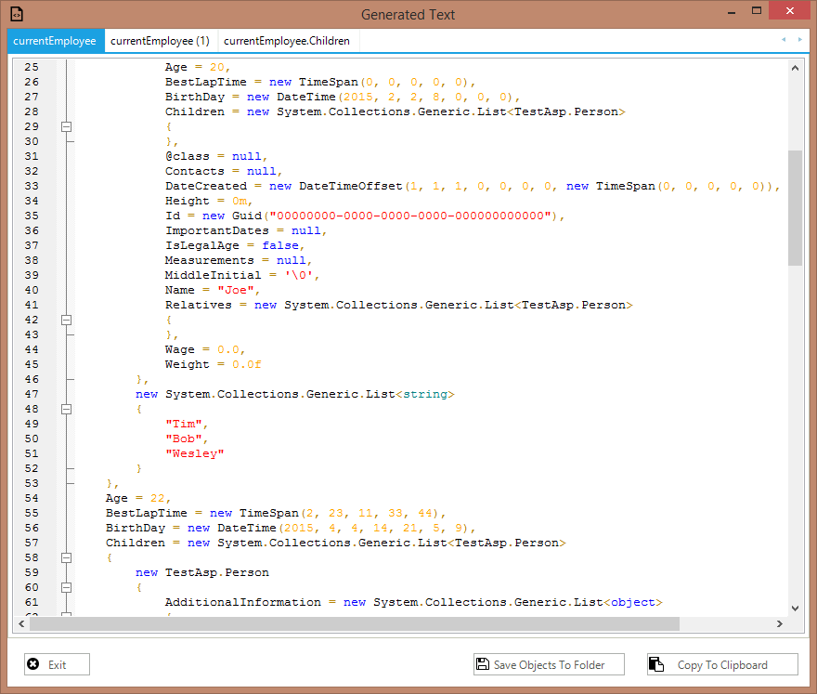
Task: Click Save Objects To Folder
Action: pyautogui.click(x=549, y=664)
